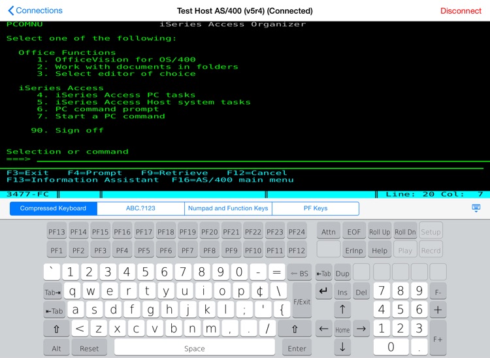Tap the ErInp key
The image size is (490, 358).
tap(354, 251)
